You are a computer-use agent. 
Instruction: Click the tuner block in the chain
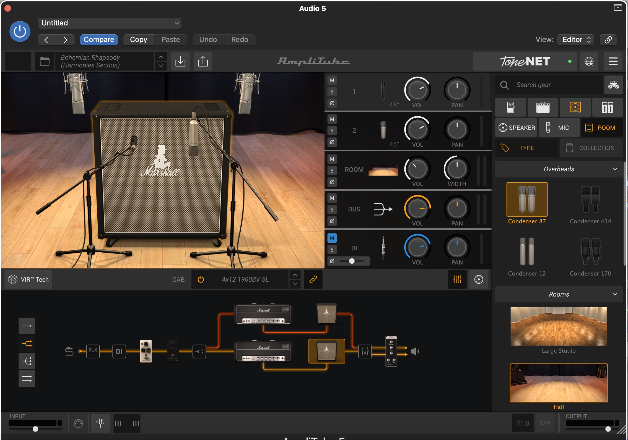click(93, 351)
